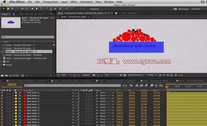Screen dimensions: 207x126
Task: Select the Pen tool
Action: [x=37, y=9]
